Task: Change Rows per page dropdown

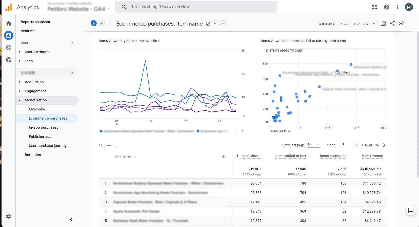Action: point(314,145)
